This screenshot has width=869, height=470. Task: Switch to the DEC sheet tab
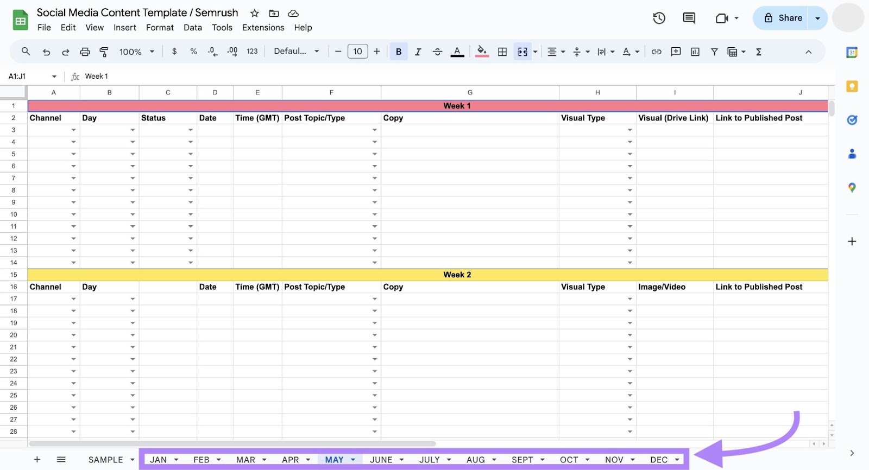pos(659,460)
